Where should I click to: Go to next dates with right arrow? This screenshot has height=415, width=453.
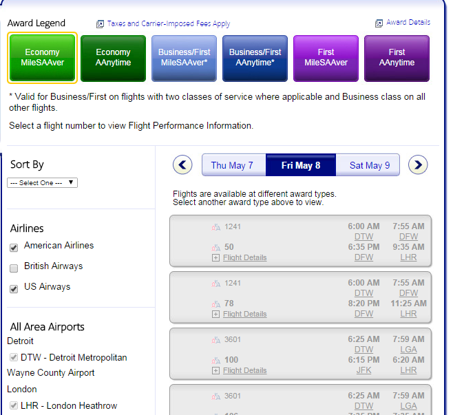tap(418, 165)
